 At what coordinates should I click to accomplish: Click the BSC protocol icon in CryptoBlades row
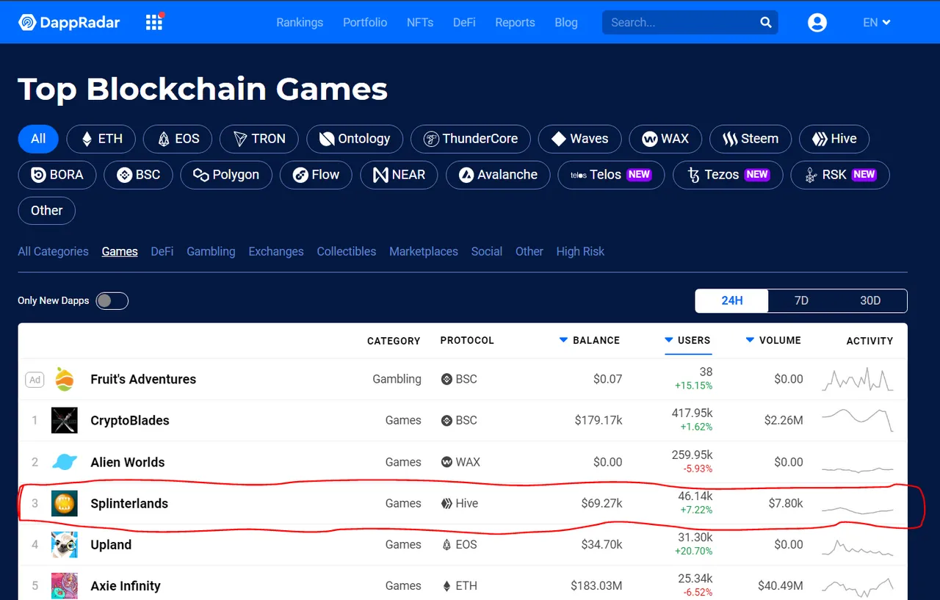[x=446, y=421]
